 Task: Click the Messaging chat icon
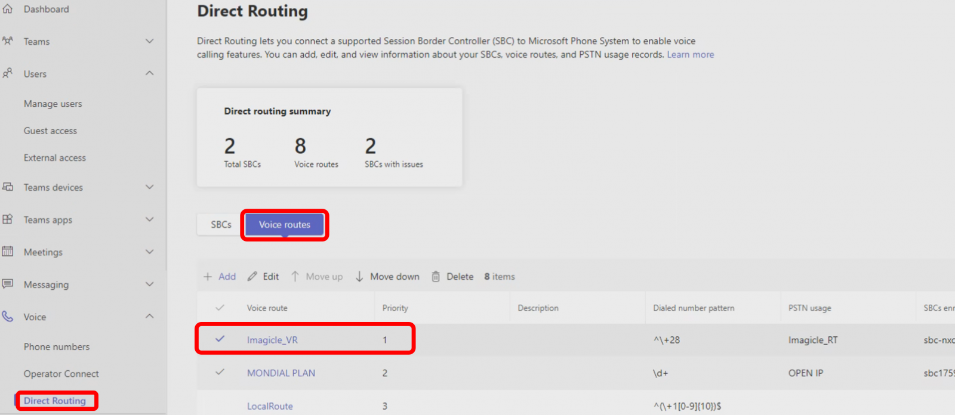coord(8,284)
